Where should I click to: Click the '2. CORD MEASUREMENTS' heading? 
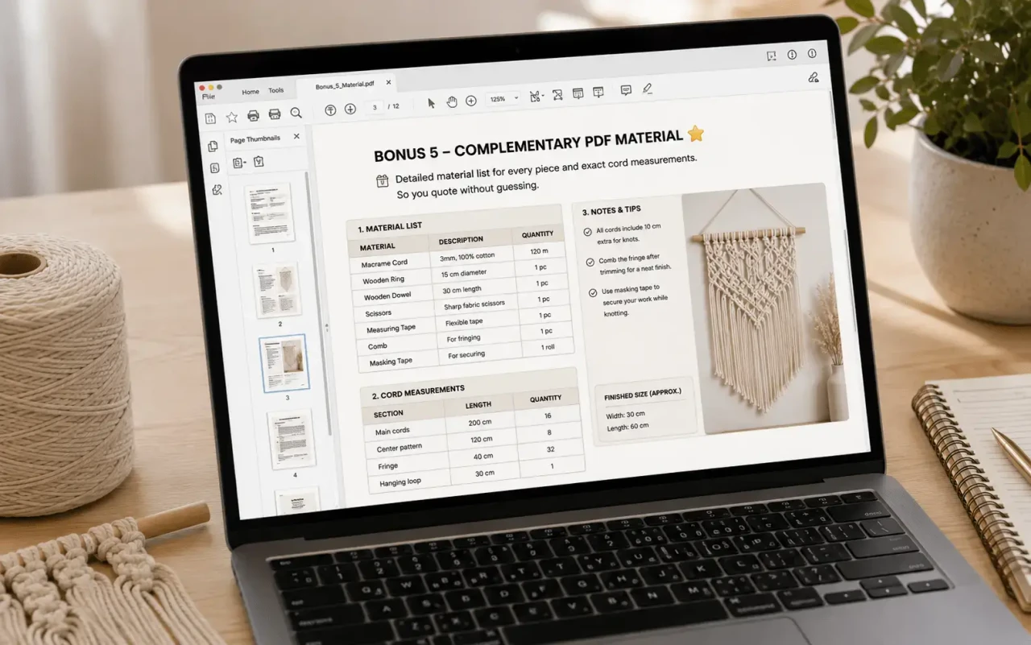pos(418,393)
